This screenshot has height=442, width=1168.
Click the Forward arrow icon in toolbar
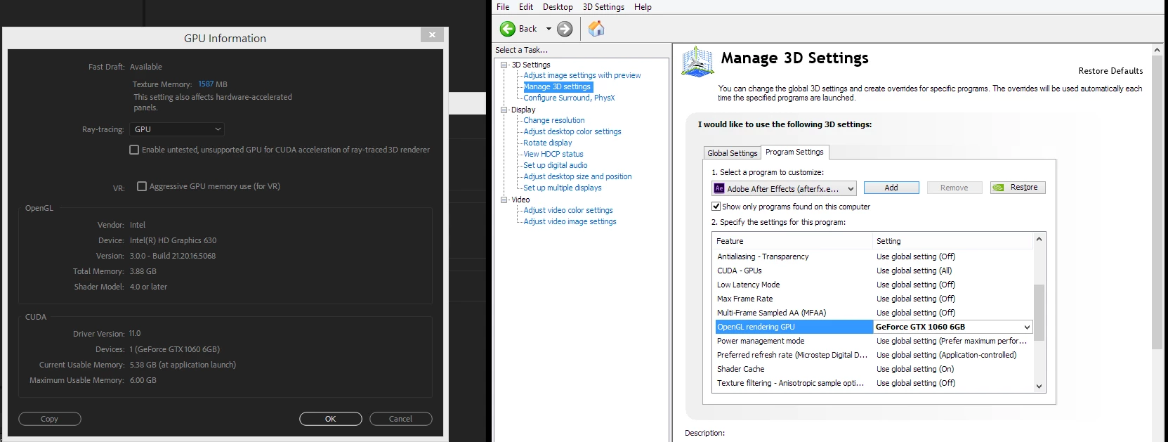565,29
